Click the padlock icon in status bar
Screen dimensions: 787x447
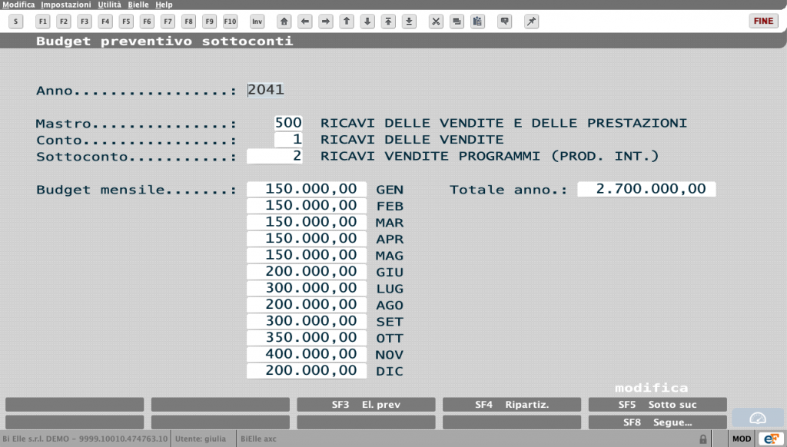tap(703, 439)
